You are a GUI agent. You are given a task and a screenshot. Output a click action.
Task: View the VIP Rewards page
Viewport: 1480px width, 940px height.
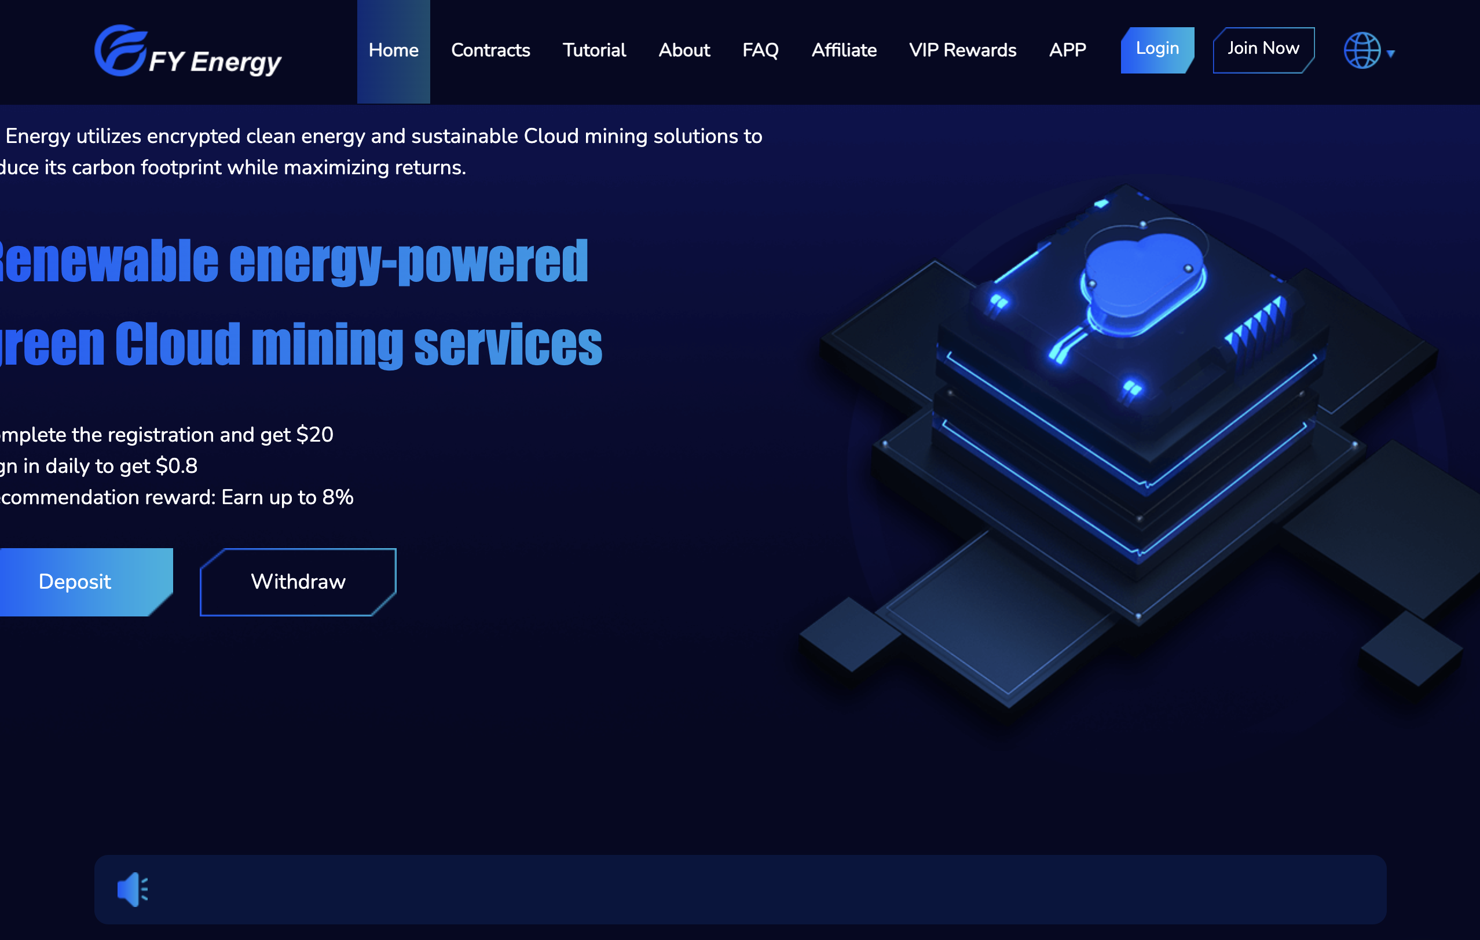(x=962, y=50)
